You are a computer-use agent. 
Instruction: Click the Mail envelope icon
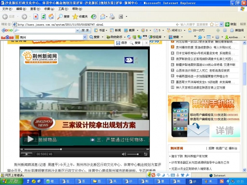click(x=103, y=16)
